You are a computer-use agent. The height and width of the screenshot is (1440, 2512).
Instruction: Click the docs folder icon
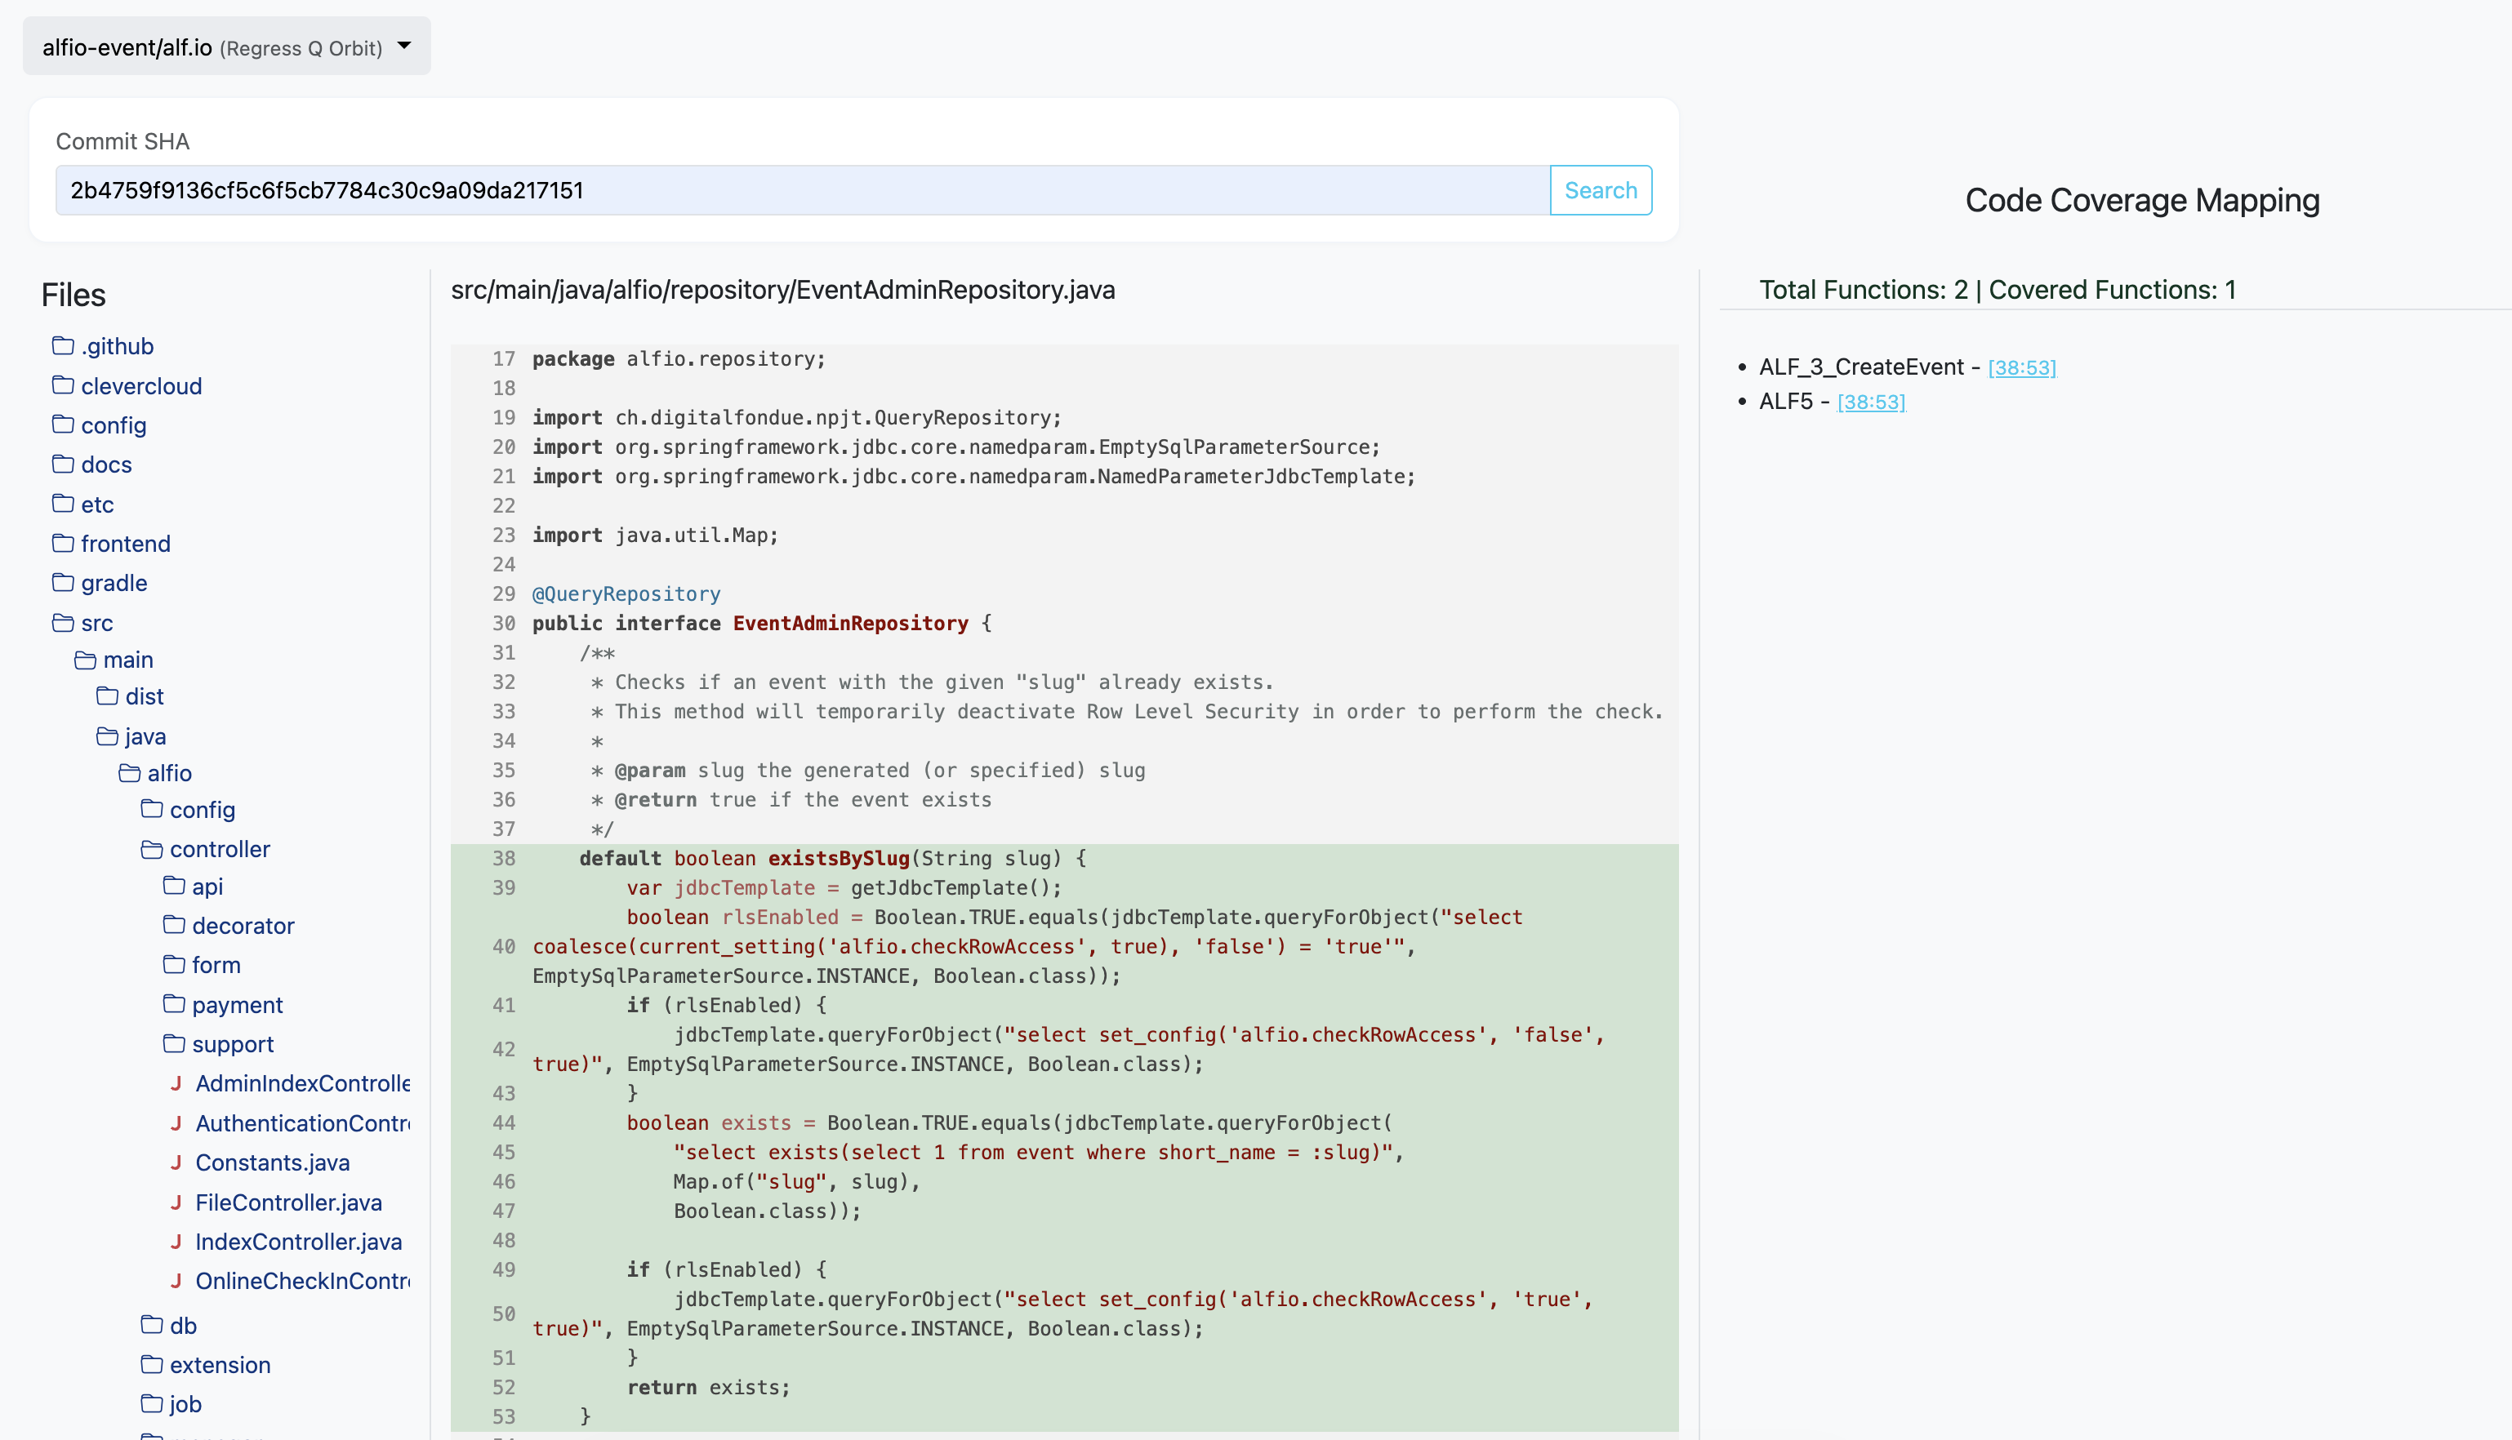tap(64, 464)
